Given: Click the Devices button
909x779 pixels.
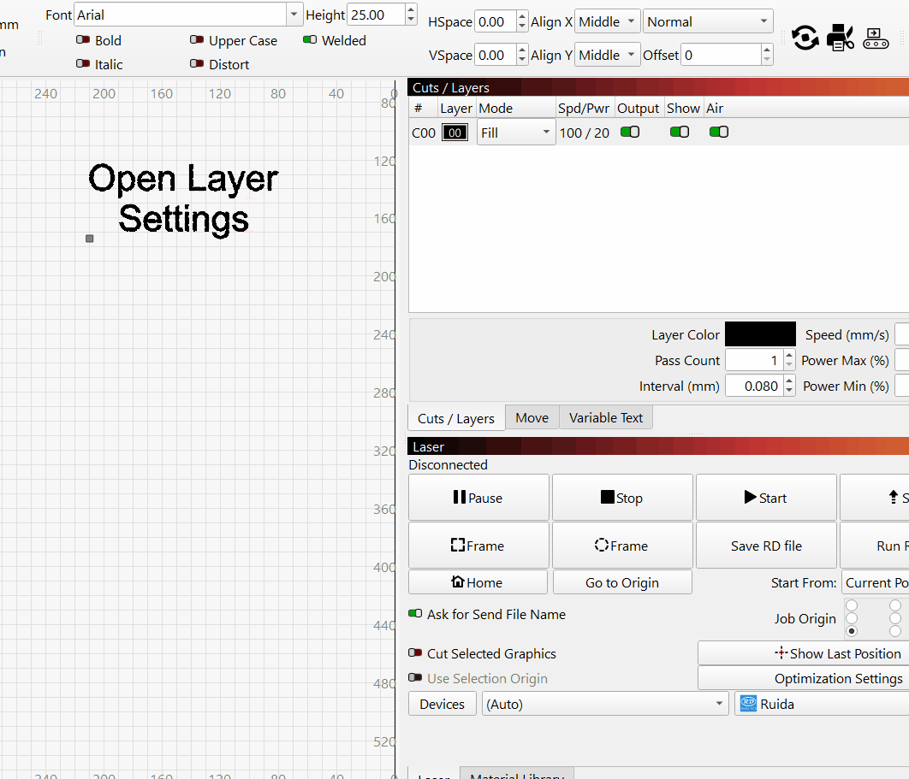Looking at the screenshot, I should [443, 705].
